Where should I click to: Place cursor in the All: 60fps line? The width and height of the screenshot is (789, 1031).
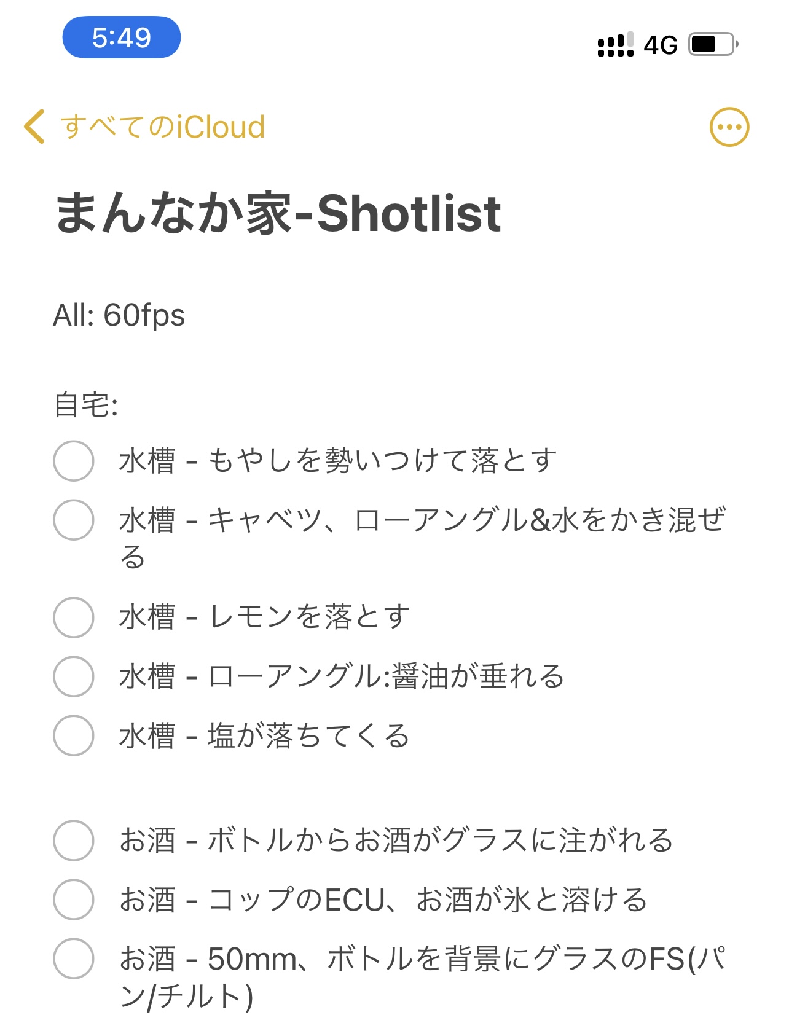pyautogui.click(x=119, y=315)
